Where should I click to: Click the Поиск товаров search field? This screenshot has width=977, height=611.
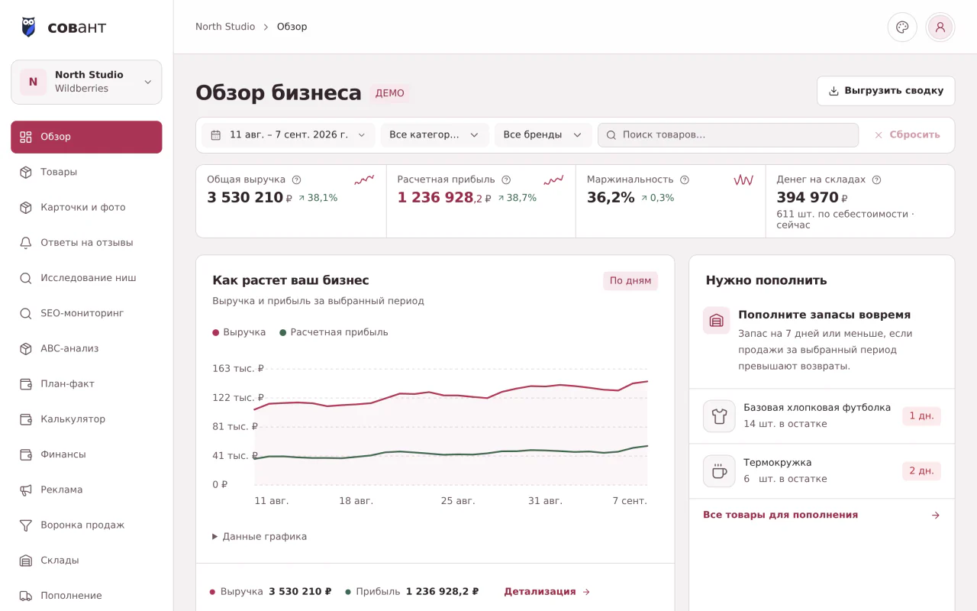tap(728, 134)
